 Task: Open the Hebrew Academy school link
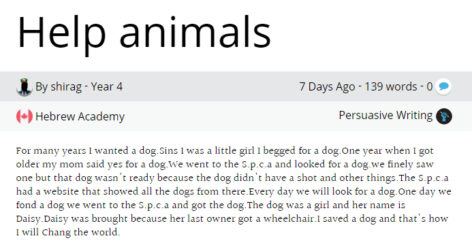pyautogui.click(x=80, y=116)
